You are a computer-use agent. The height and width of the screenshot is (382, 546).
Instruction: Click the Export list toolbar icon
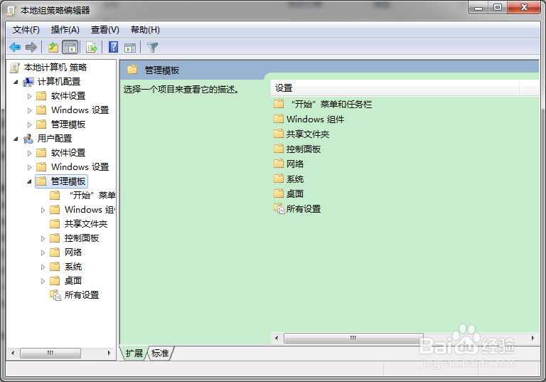coord(92,47)
